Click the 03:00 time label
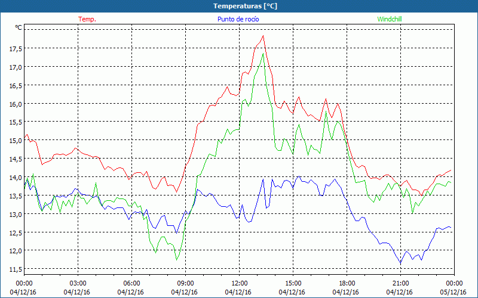The image size is (478, 298). 78,284
